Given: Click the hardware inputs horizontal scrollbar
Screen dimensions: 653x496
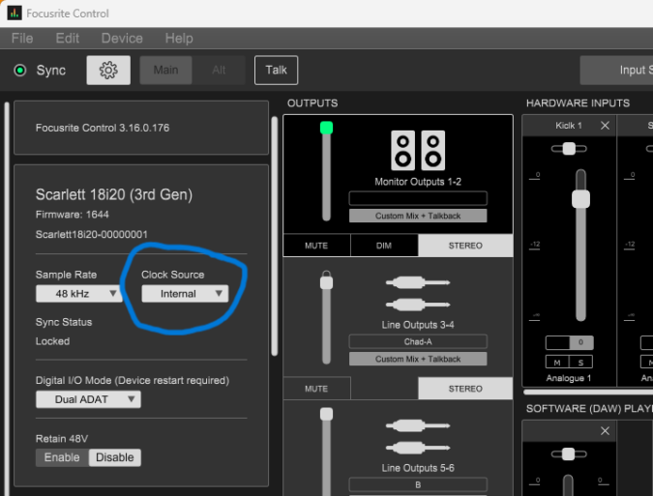Looking at the screenshot, I should tap(588, 392).
